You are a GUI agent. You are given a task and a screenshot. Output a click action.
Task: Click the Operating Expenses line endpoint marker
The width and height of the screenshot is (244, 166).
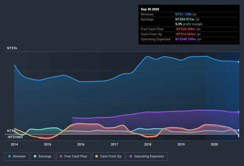pyautogui.click(x=239, y=112)
